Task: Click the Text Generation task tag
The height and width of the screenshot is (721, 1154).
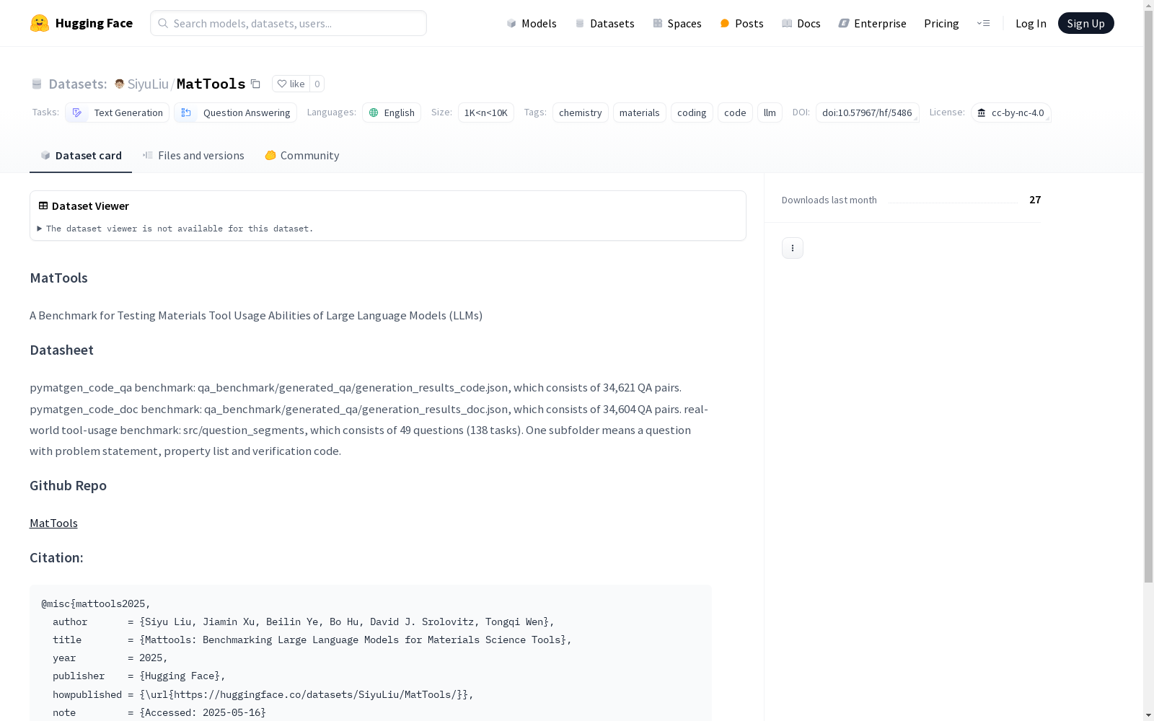Action: 117,112
